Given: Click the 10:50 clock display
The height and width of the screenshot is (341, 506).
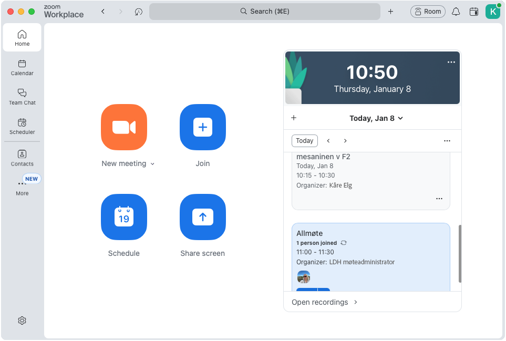Looking at the screenshot, I should point(372,73).
